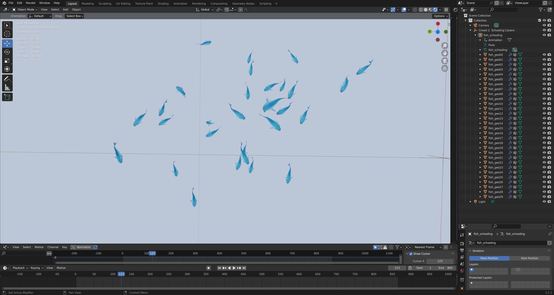Disable render for fish_geo20 camera icon
The width and height of the screenshot is (554, 295).
click(549, 153)
